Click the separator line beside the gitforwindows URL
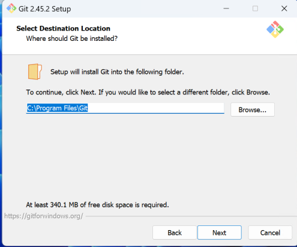297x247 pixels. [191, 216]
